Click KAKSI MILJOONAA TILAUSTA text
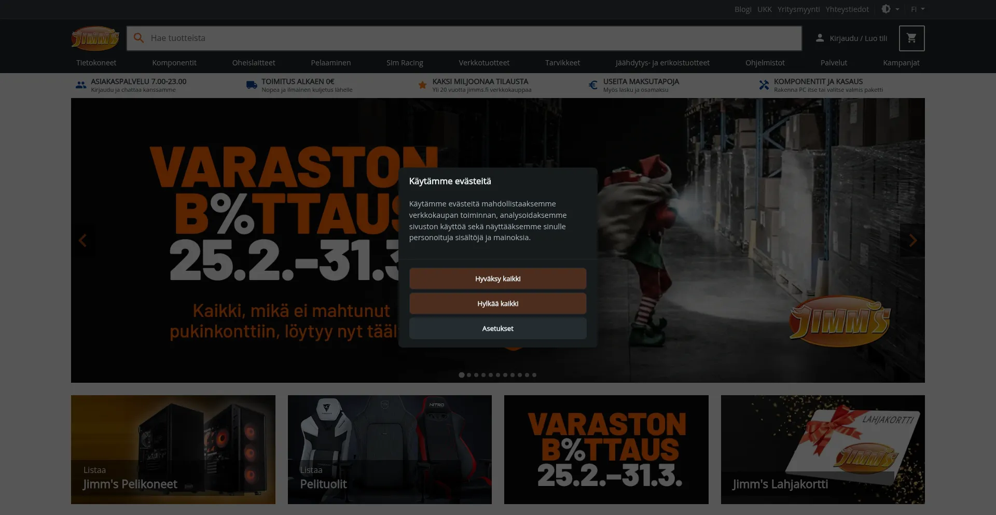Image resolution: width=996 pixels, height=515 pixels. tap(480, 81)
